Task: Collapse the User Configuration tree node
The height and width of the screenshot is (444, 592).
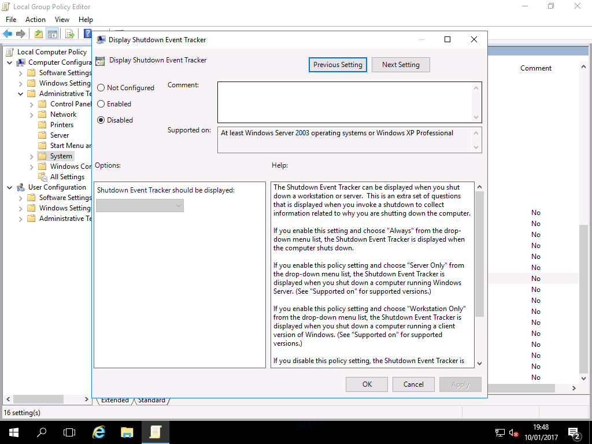Action: pyautogui.click(x=10, y=188)
